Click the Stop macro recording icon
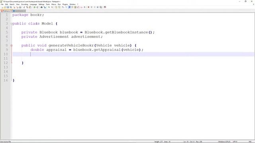Viewport: 255px width, 143px height. [91, 7]
